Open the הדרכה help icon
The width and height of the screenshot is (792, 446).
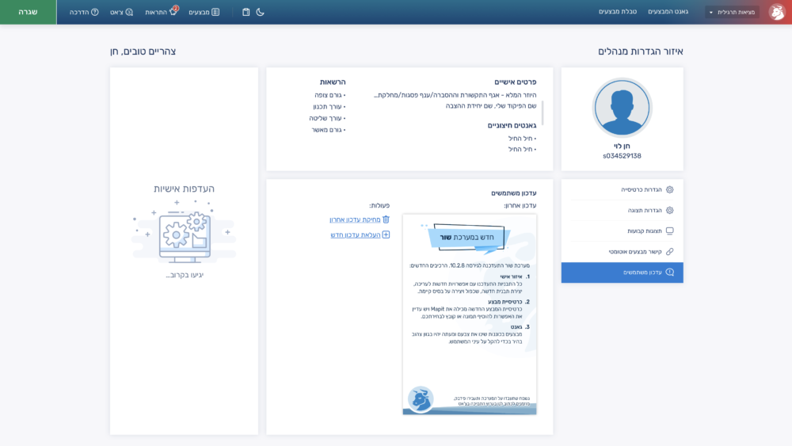pyautogui.click(x=84, y=12)
